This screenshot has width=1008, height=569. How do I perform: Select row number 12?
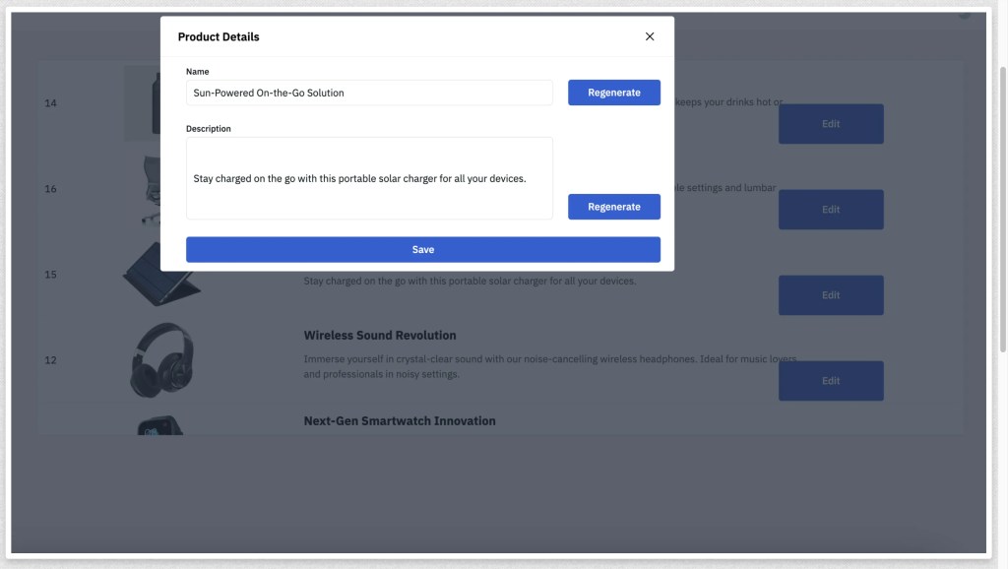(x=51, y=360)
